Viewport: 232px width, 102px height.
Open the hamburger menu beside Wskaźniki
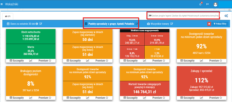(2, 4)
